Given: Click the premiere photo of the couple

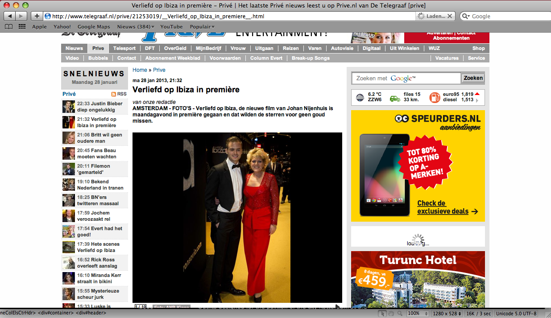Looking at the screenshot, I should pos(237,218).
